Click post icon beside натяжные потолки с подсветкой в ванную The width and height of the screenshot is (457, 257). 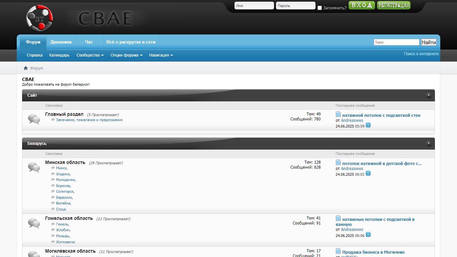coord(338,219)
